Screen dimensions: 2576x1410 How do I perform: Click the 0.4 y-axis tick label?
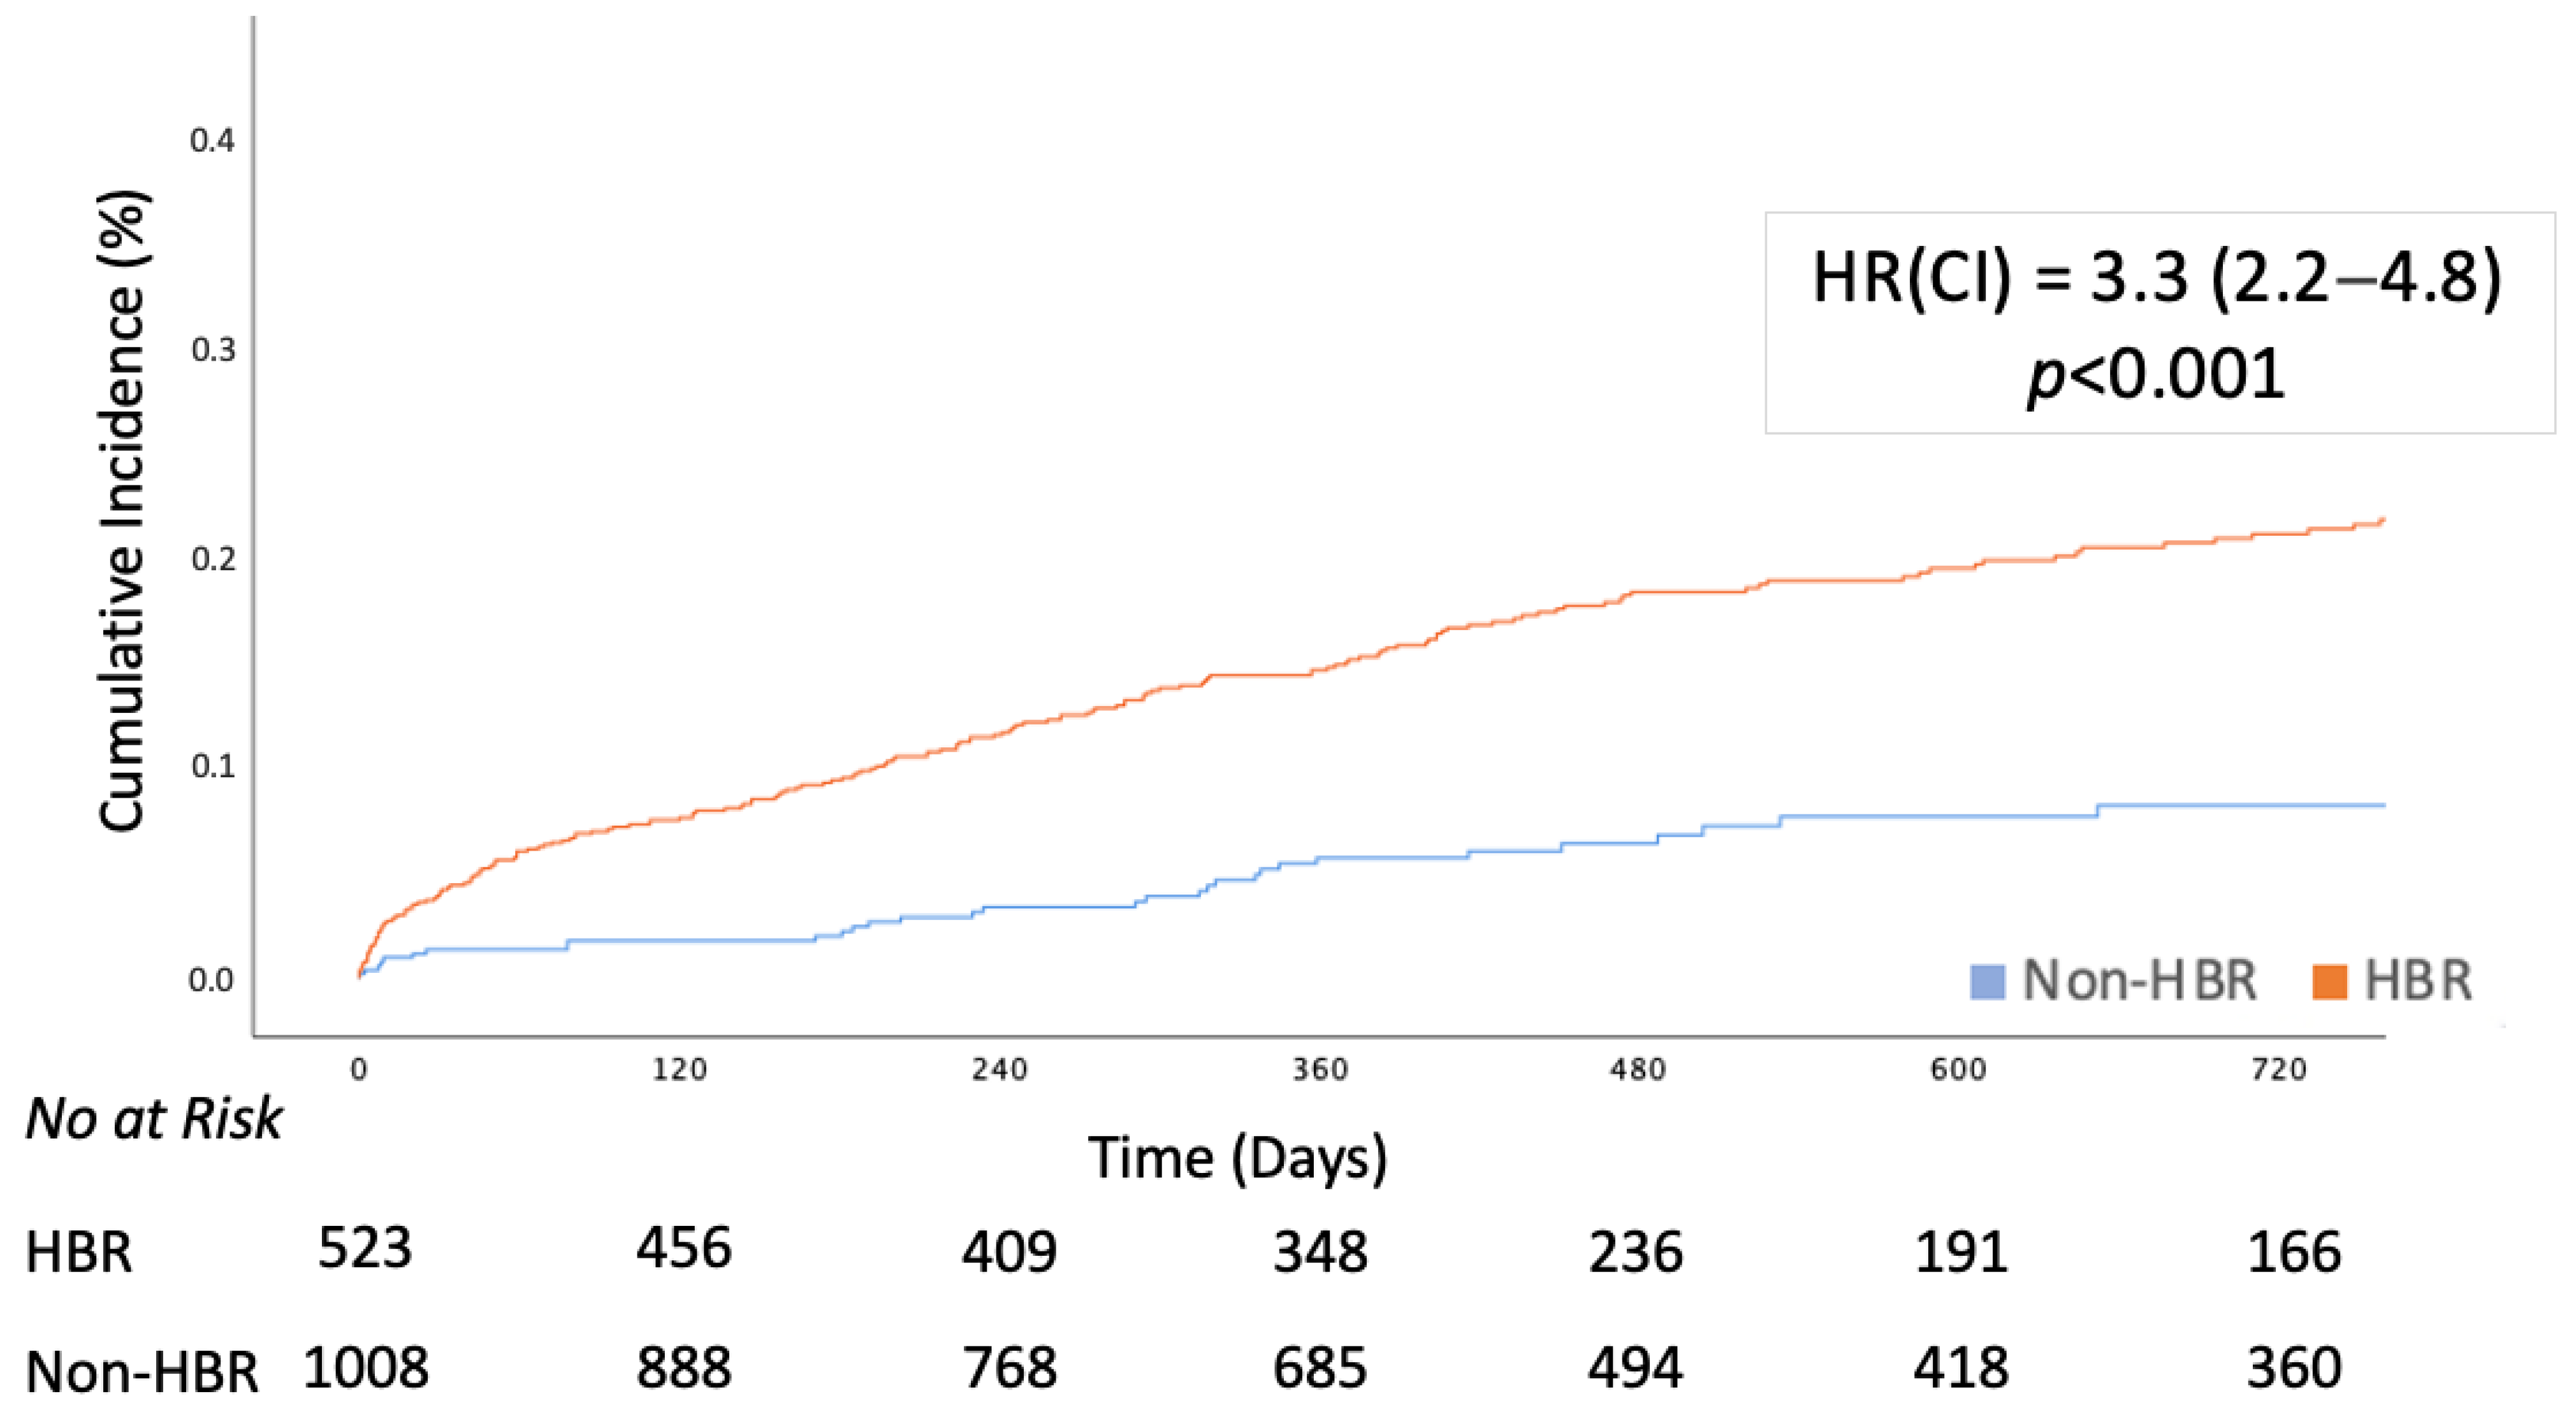[212, 141]
